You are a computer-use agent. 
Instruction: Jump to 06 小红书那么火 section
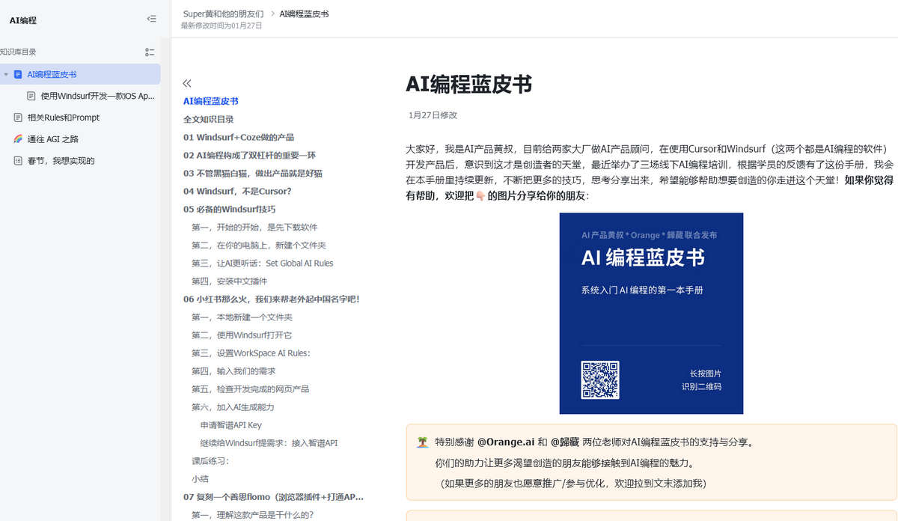click(x=272, y=299)
